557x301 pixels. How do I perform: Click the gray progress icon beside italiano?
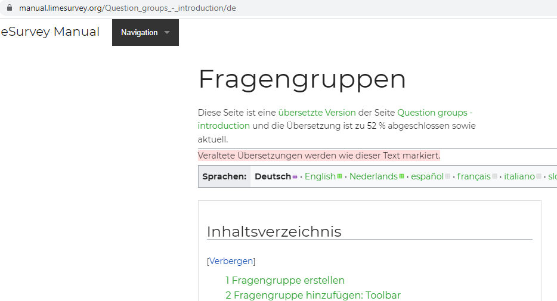539,176
